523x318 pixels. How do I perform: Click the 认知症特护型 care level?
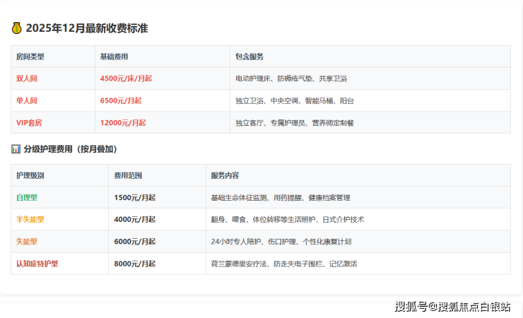37,263
